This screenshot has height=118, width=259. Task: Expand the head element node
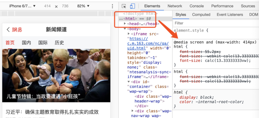coord(125,24)
